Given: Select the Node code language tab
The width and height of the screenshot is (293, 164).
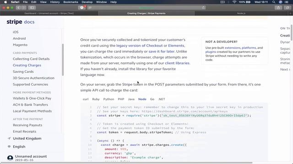Looking at the screenshot, I should pyautogui.click(x=142, y=99).
